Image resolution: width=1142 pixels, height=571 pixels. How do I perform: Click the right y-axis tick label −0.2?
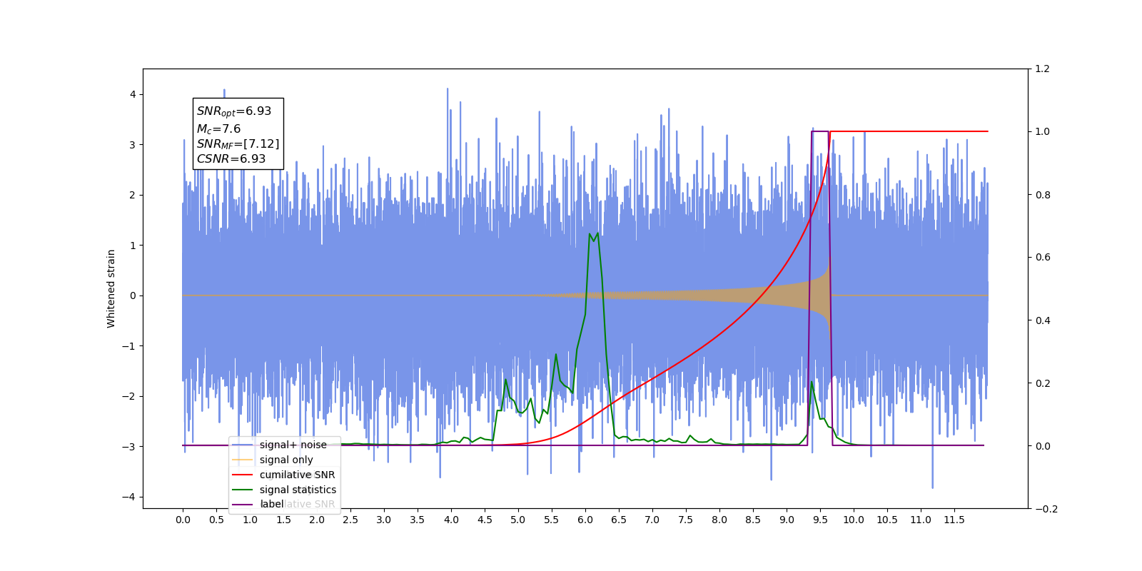pos(1046,509)
